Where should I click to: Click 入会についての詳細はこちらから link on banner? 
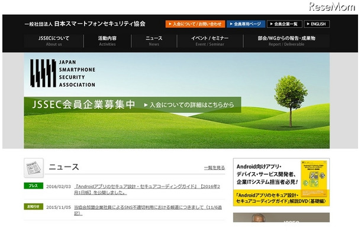pos(192,105)
